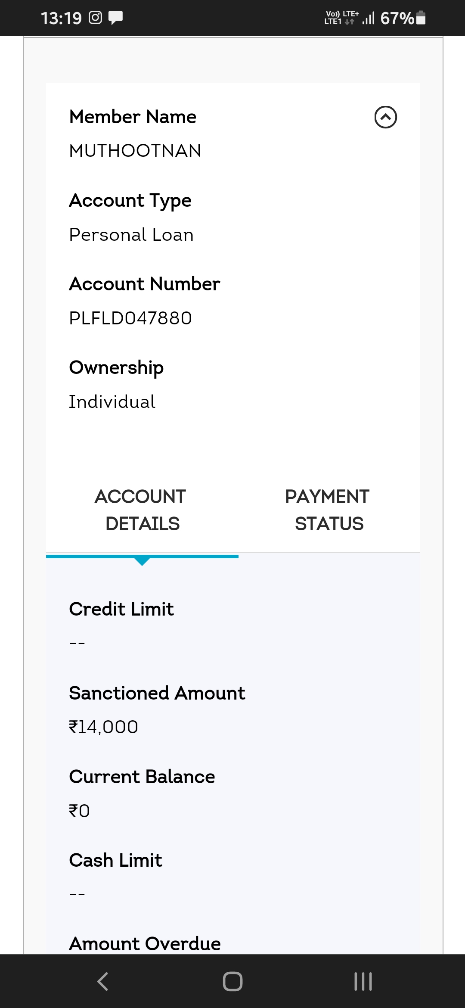Tap the Current Balance ₹0 value
The width and height of the screenshot is (465, 1008).
(x=80, y=811)
